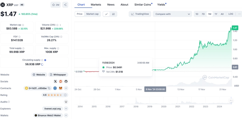Visit the XRP Website link
This screenshot has width=242, height=119.
[x=39, y=75]
